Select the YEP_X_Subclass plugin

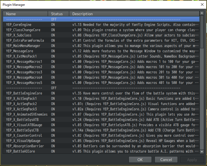[x=101, y=35]
